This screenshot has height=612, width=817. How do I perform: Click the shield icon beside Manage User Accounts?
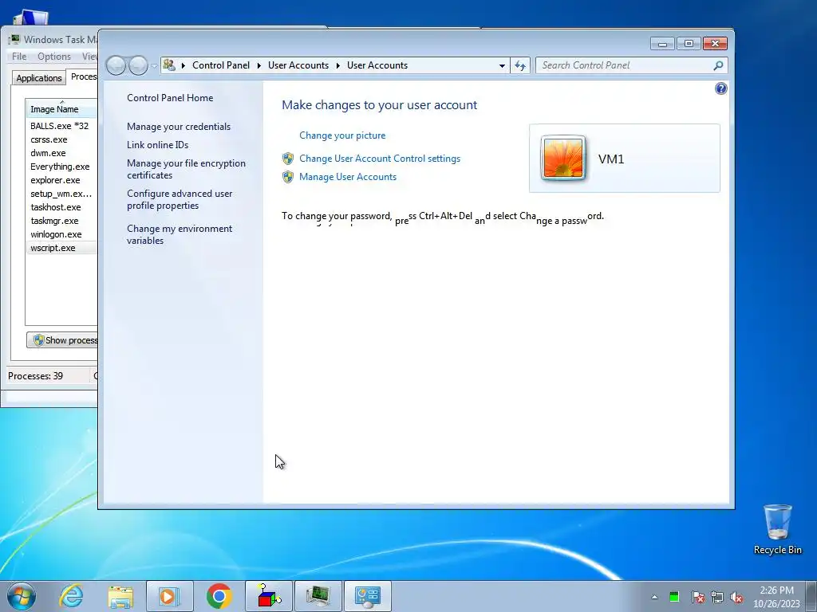(x=288, y=177)
